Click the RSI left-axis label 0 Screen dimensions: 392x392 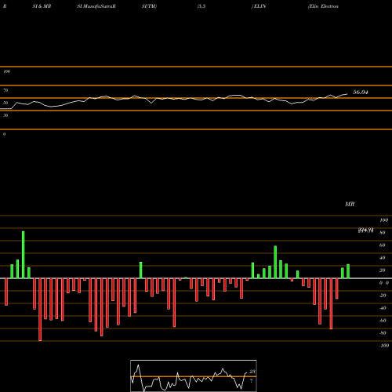pos(4,134)
